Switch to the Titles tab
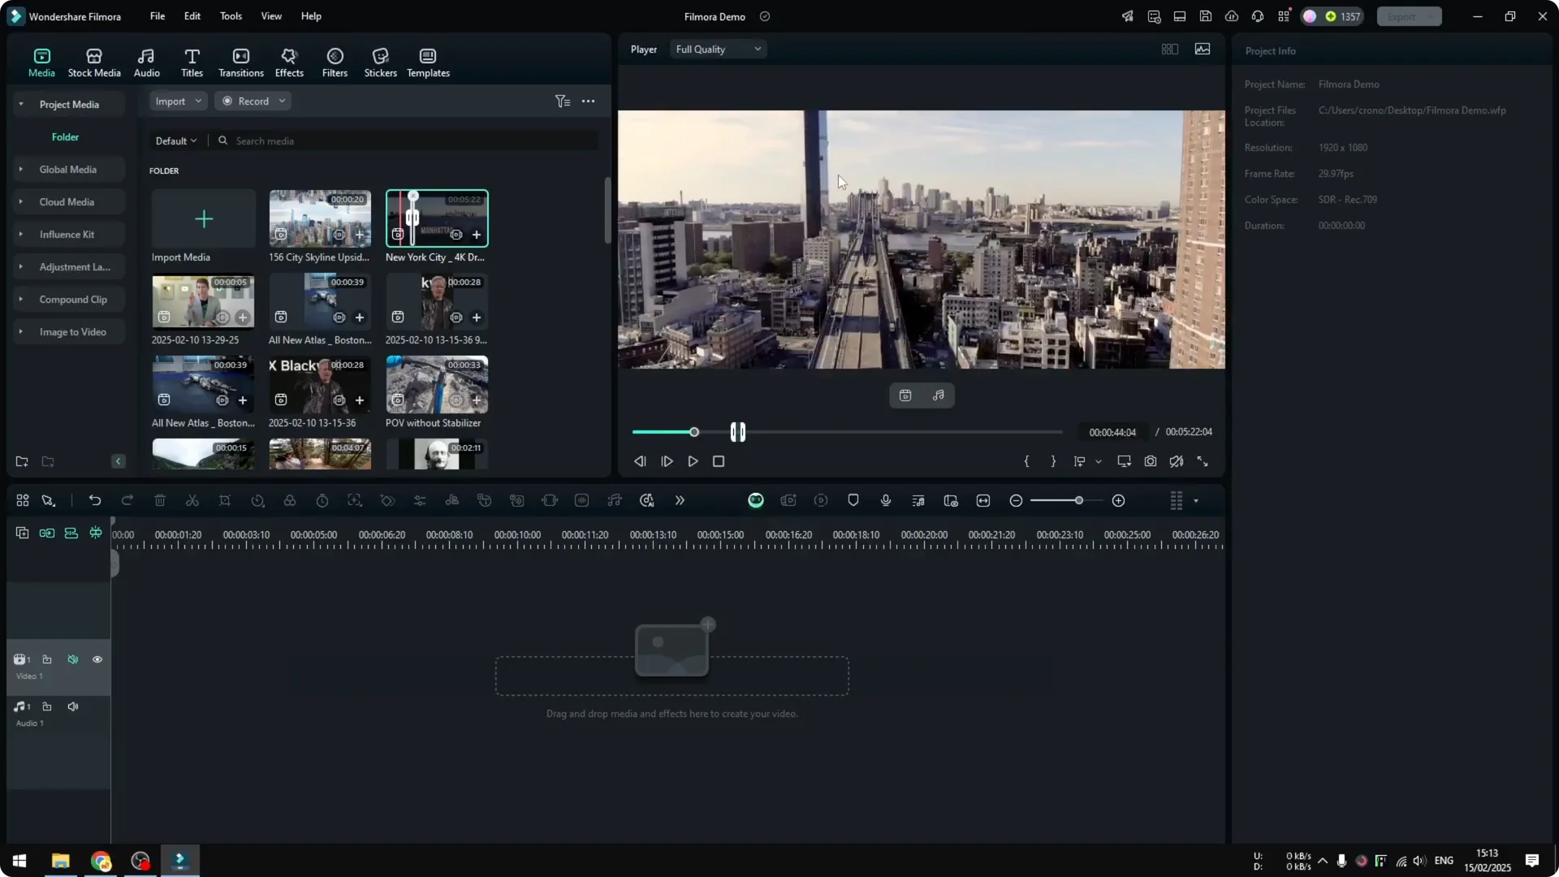1559x877 pixels. (192, 63)
